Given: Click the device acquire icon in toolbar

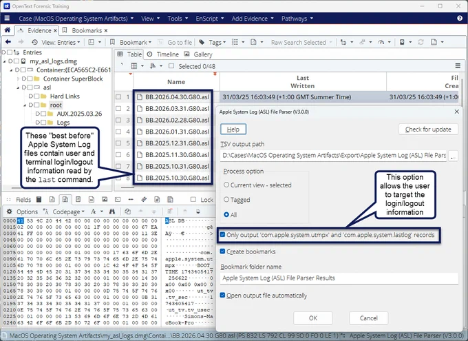Looking at the screenshot, I should coord(402,42).
